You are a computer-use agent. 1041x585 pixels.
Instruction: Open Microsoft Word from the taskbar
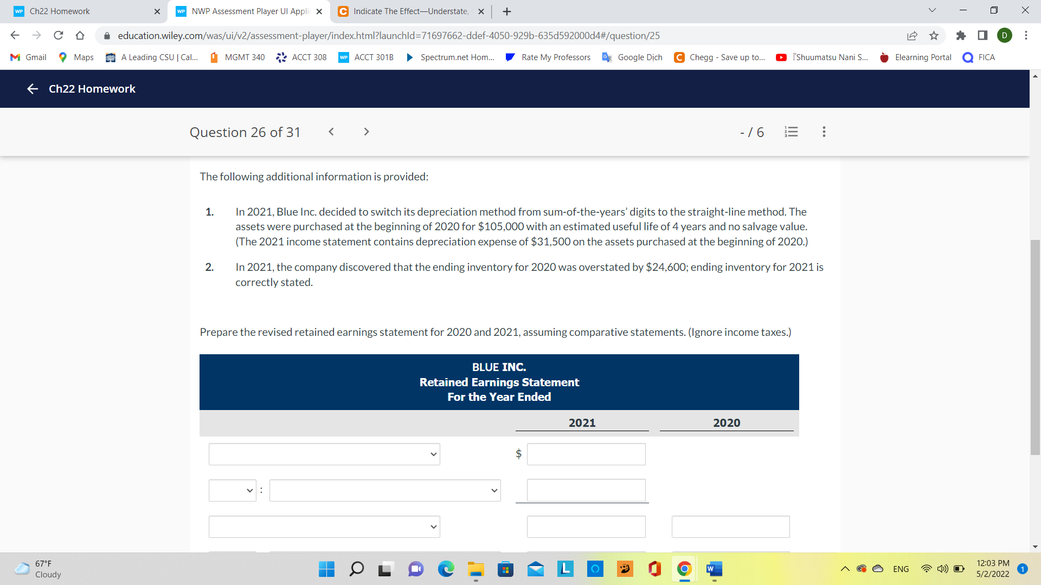714,569
